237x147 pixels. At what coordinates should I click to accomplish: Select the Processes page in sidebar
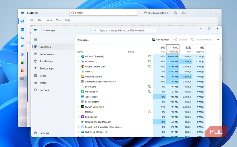53,47
